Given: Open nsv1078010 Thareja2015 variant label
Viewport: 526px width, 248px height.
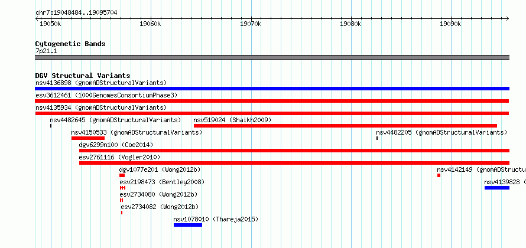Looking at the screenshot, I should [x=216, y=219].
